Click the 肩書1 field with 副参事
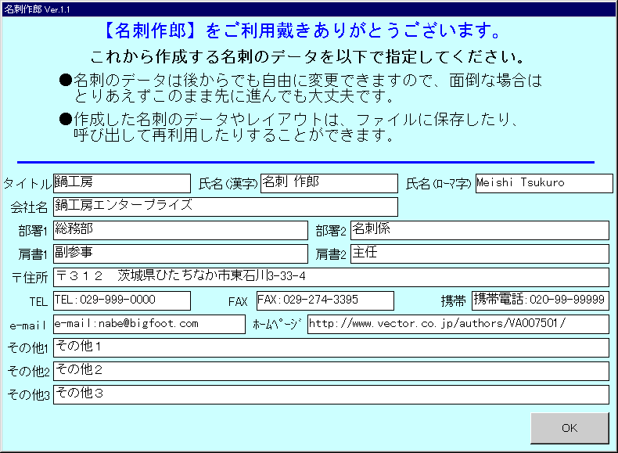618x453 pixels. pyautogui.click(x=181, y=253)
